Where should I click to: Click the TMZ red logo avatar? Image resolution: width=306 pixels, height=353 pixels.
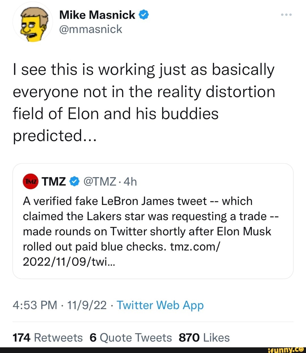point(30,181)
